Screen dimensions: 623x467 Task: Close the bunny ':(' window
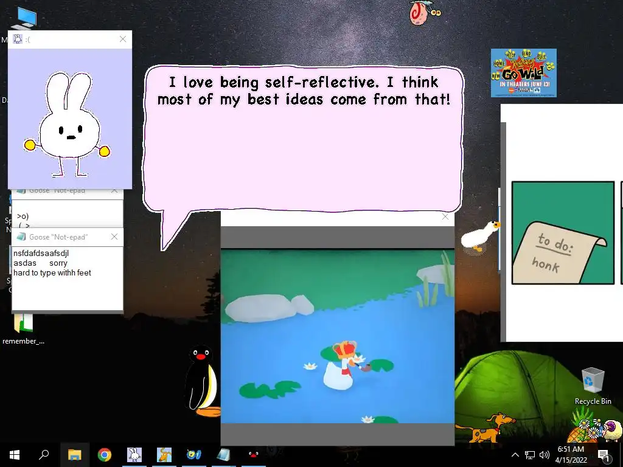(123, 39)
